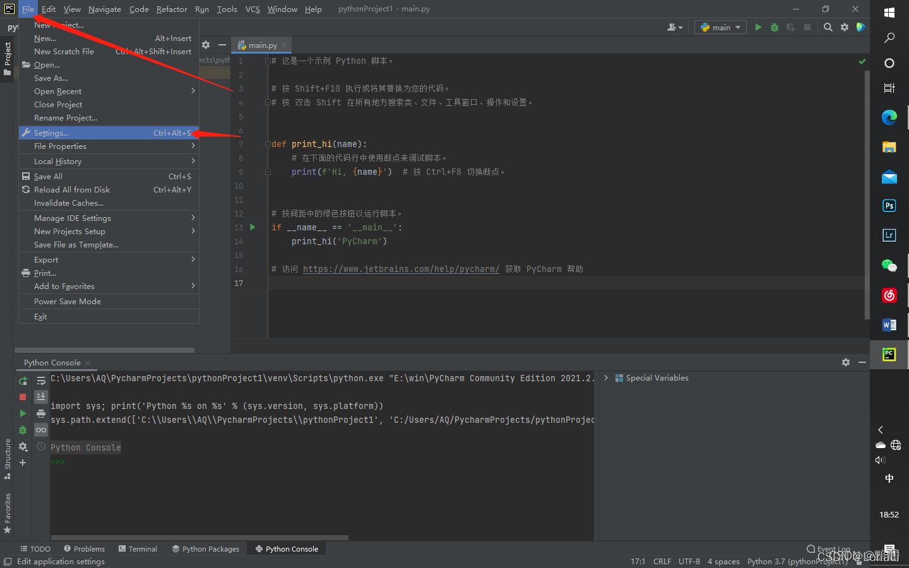Open WeChat from the taskbar
Screen dimensions: 909x568
pyautogui.click(x=889, y=265)
